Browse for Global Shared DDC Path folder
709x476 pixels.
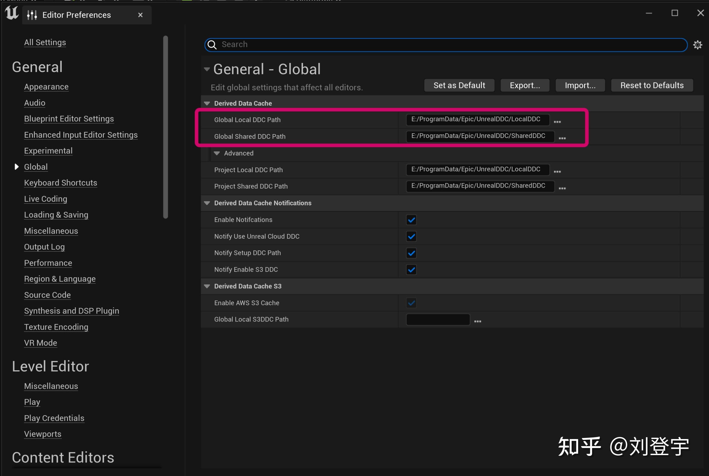point(562,138)
